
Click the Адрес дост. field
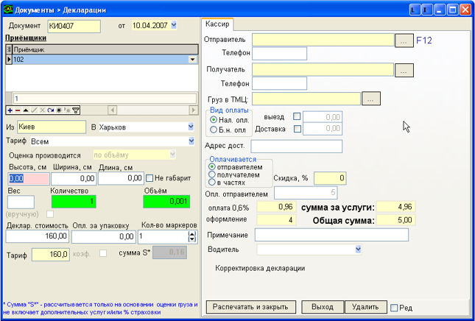point(297,147)
